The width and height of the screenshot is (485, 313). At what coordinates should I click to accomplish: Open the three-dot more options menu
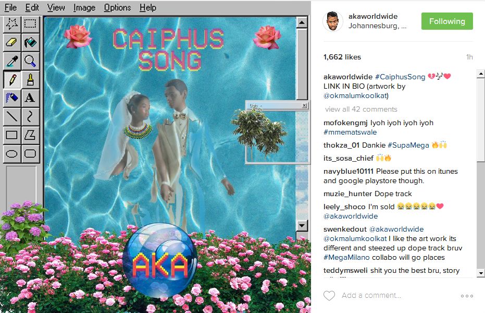coord(467,296)
